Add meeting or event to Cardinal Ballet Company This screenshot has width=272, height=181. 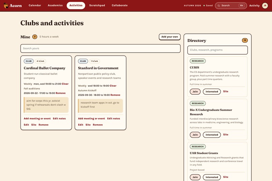[37, 118]
